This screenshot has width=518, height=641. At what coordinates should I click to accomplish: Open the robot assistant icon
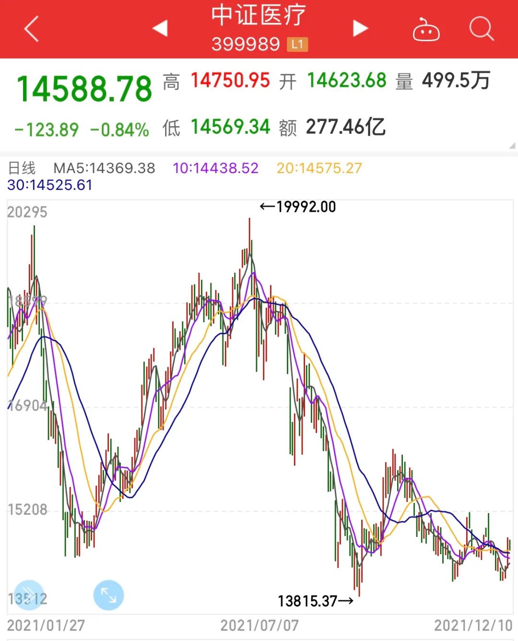(426, 29)
